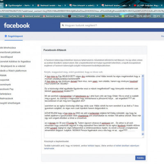Click the Facebook-tiltások panel heading
Image resolution: width=164 pixels, height=164 pixels.
click(55, 50)
